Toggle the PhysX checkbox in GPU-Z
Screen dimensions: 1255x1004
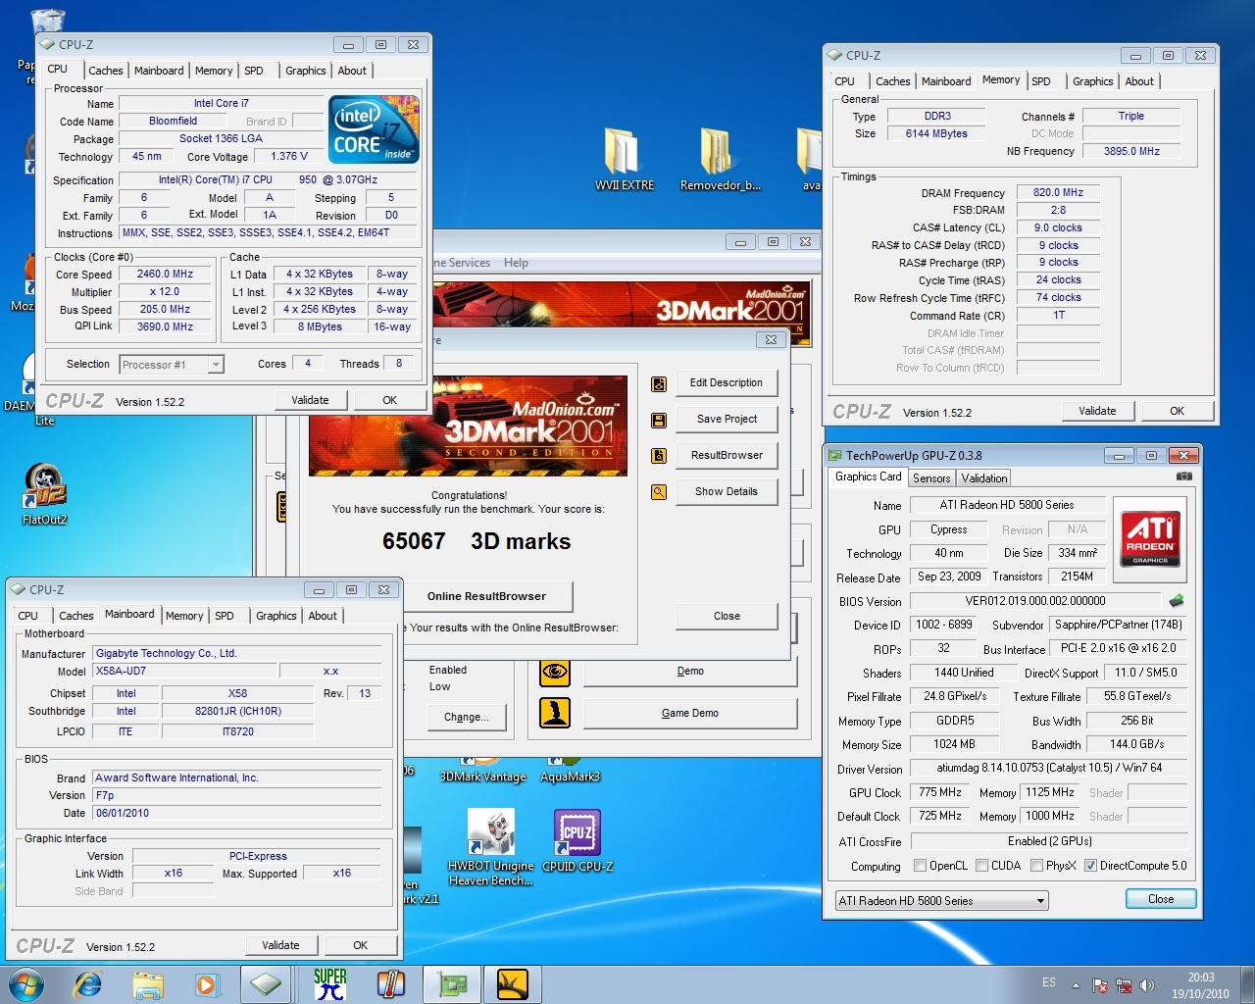coord(1037,866)
